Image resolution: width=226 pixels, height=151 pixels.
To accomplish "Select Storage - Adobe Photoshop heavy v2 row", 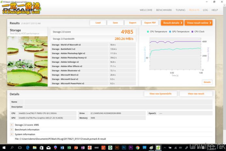I will pyautogui.click(x=93, y=58).
